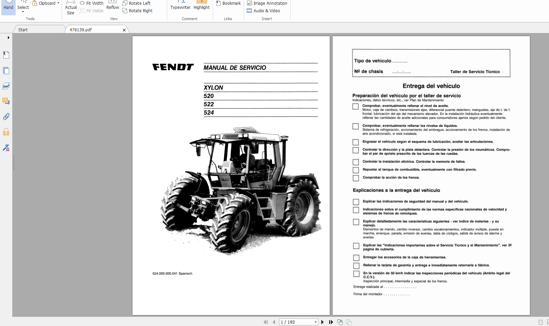
Task: Open the page number dropdown list
Action: coord(315,322)
